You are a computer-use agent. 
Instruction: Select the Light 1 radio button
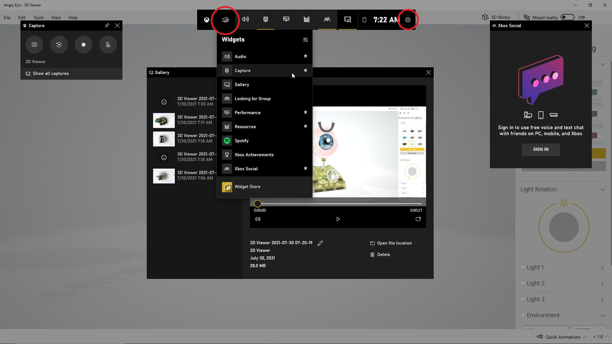pos(523,267)
